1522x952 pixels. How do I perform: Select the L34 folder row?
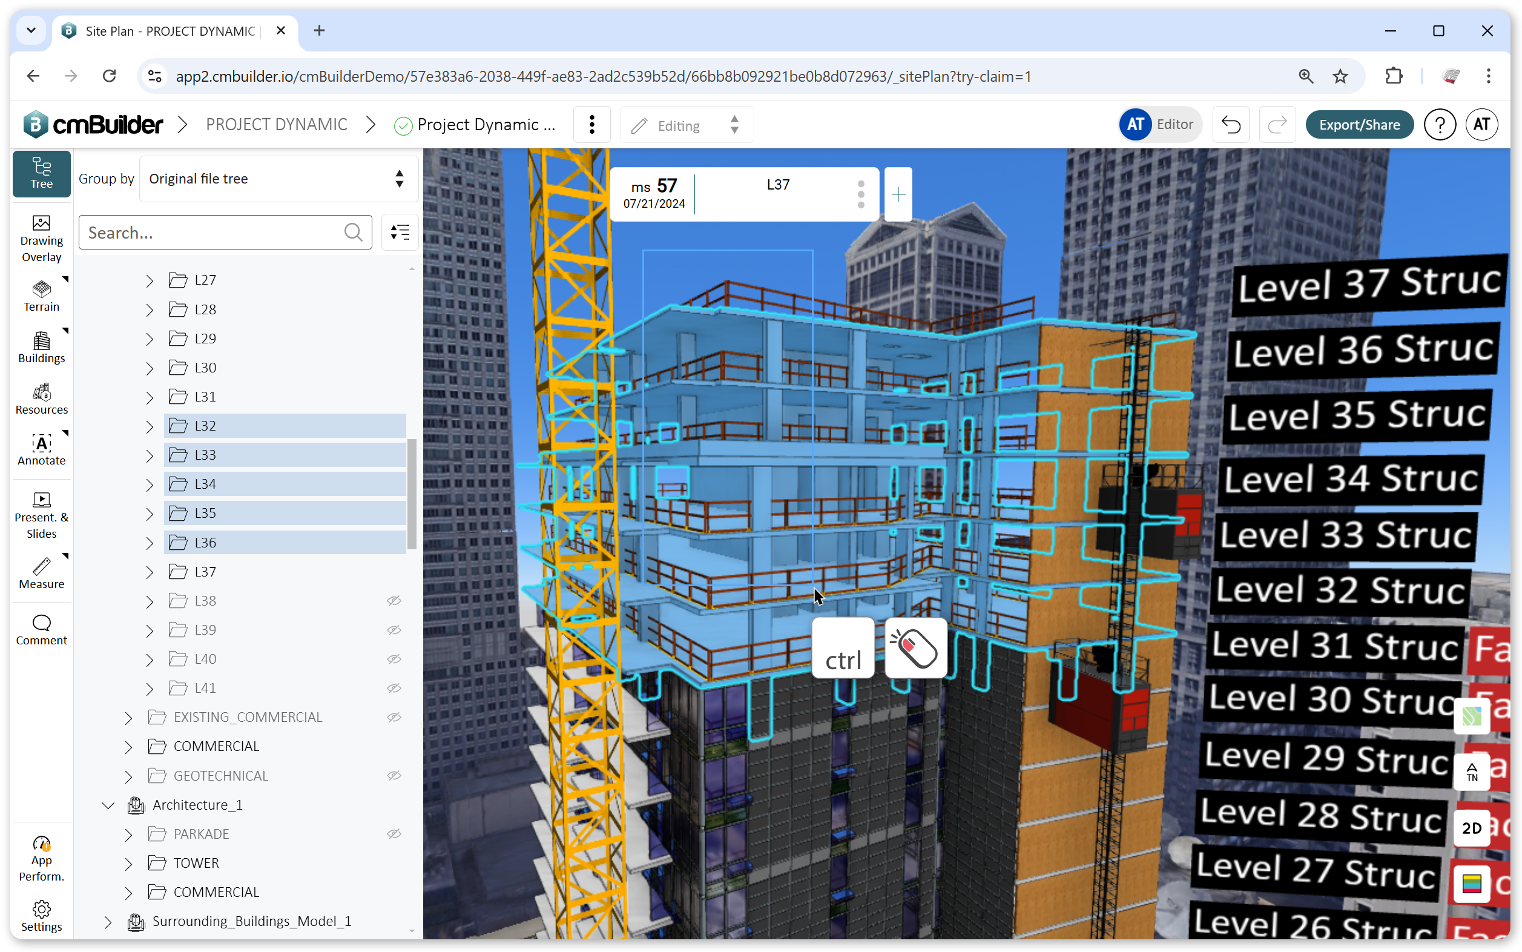[285, 483]
